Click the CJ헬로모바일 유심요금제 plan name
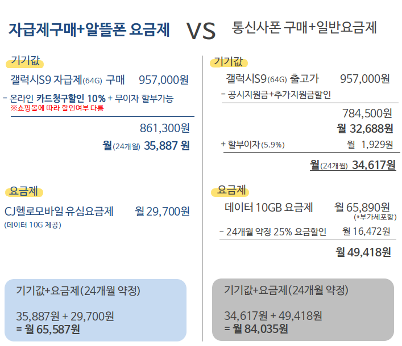 (x=59, y=212)
